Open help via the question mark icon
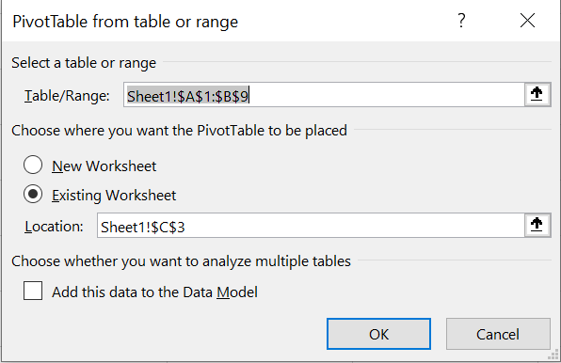This screenshot has height=363, width=561. 461,21
